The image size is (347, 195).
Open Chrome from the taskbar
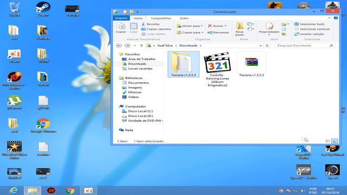click(70, 190)
